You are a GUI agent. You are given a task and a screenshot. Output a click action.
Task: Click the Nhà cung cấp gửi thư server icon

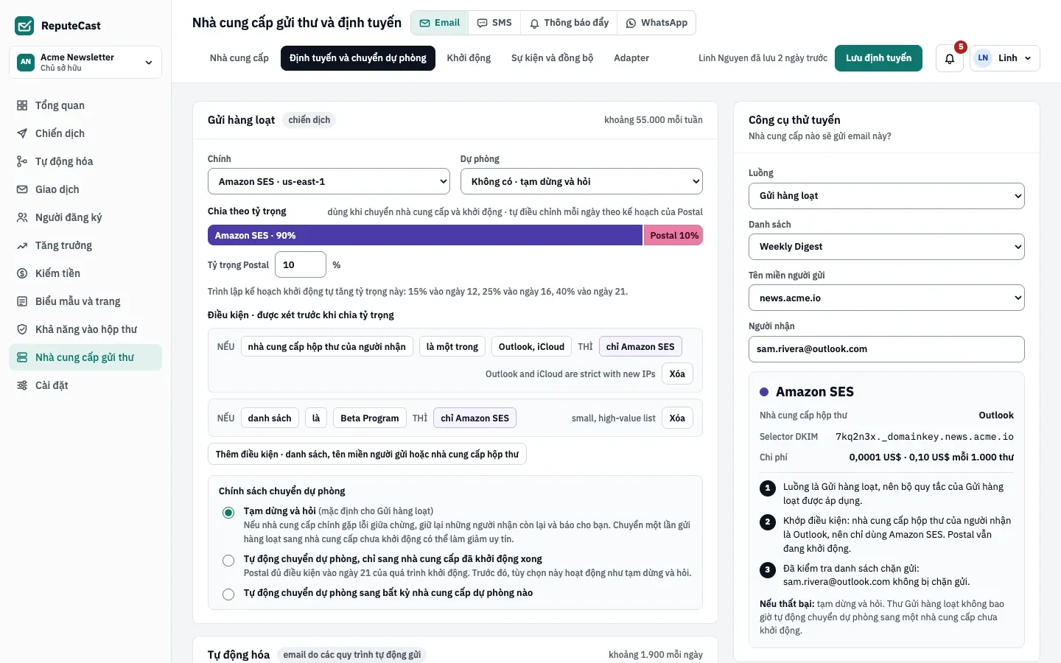coord(22,357)
